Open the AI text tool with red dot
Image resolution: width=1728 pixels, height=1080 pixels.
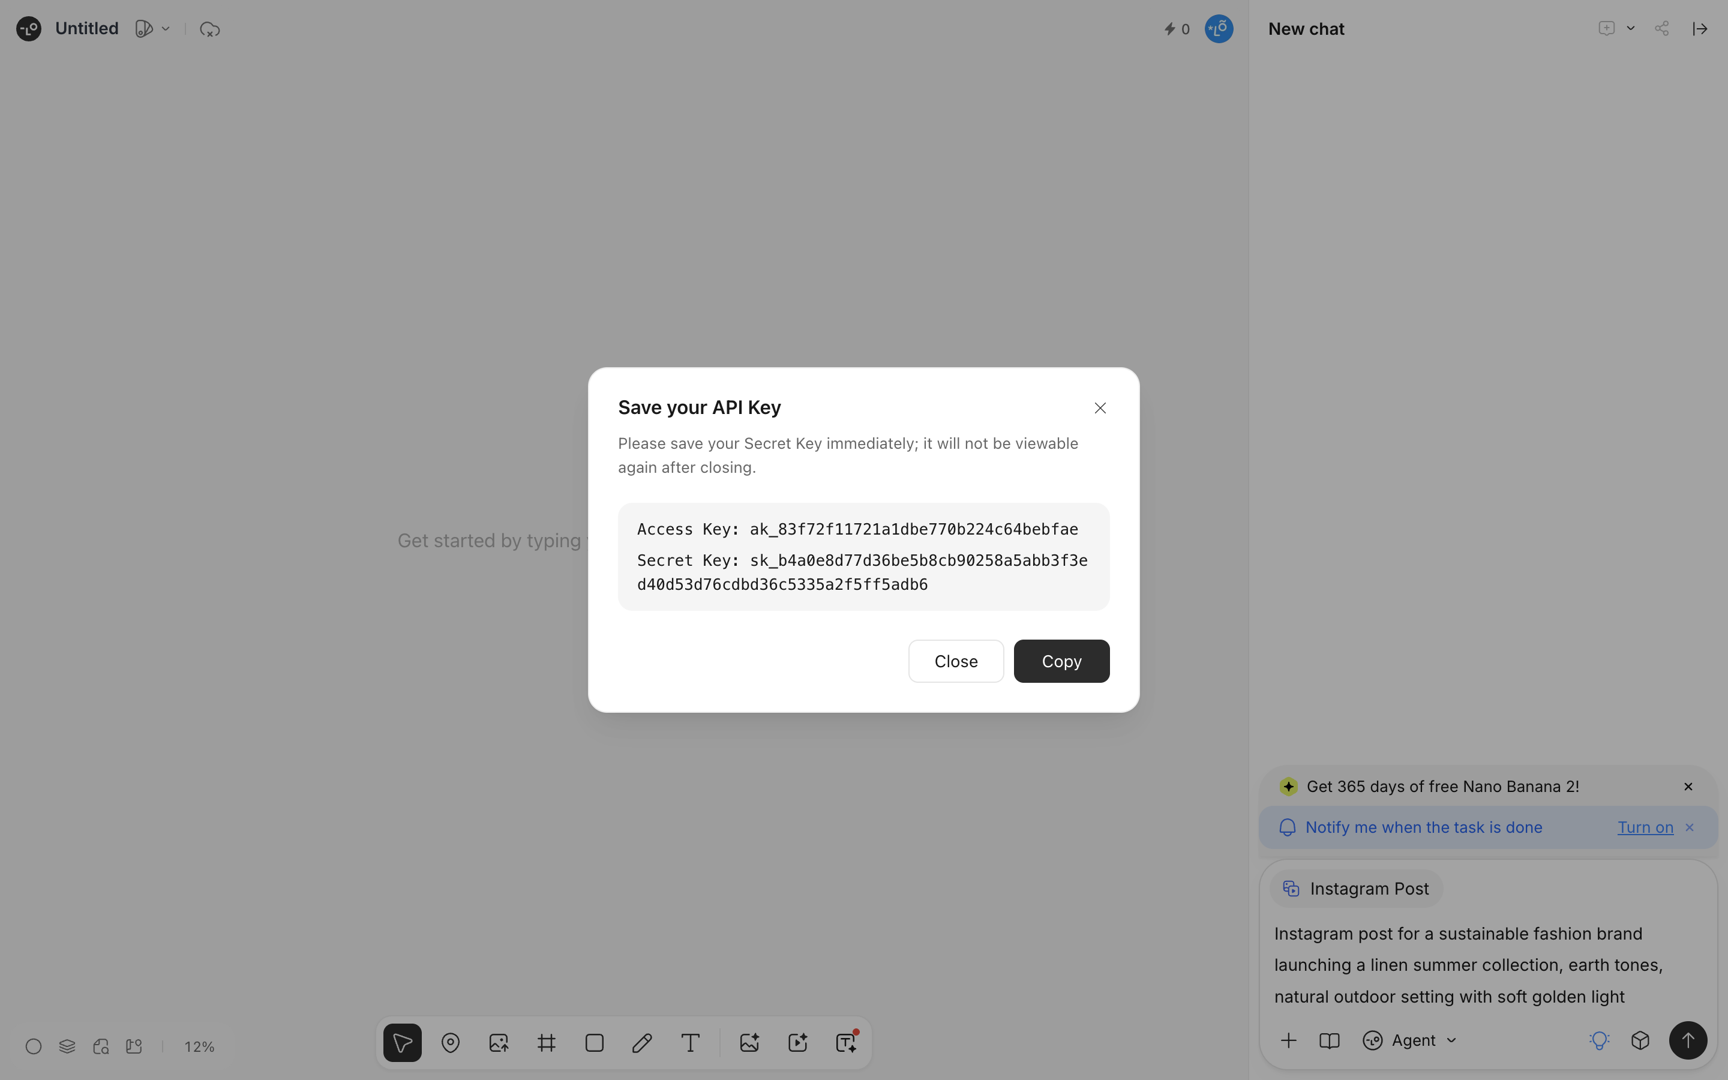click(x=846, y=1043)
